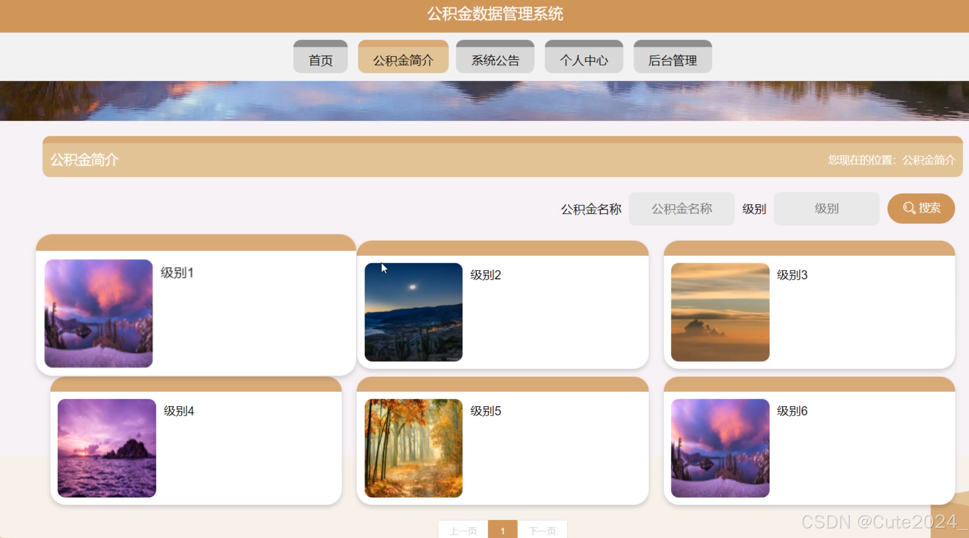Select the 公积金简介 navigation tab
Screen dimensions: 969x538
(403, 60)
